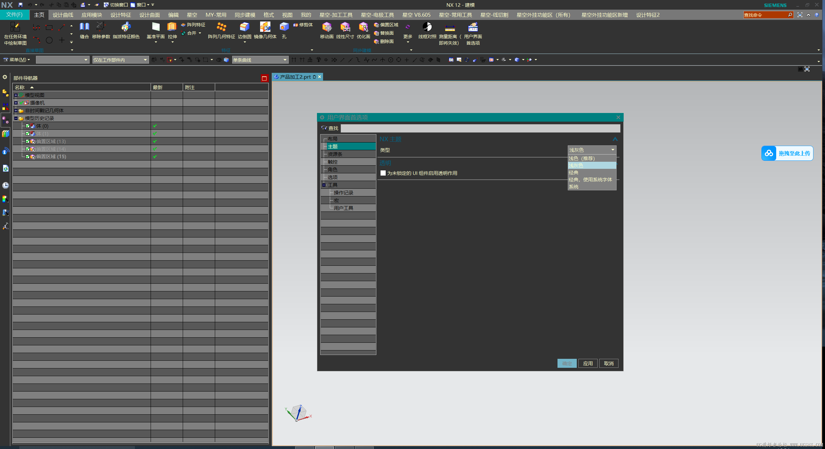Click the Move Face (移动面) icon
This screenshot has height=449, width=825.
click(x=327, y=27)
